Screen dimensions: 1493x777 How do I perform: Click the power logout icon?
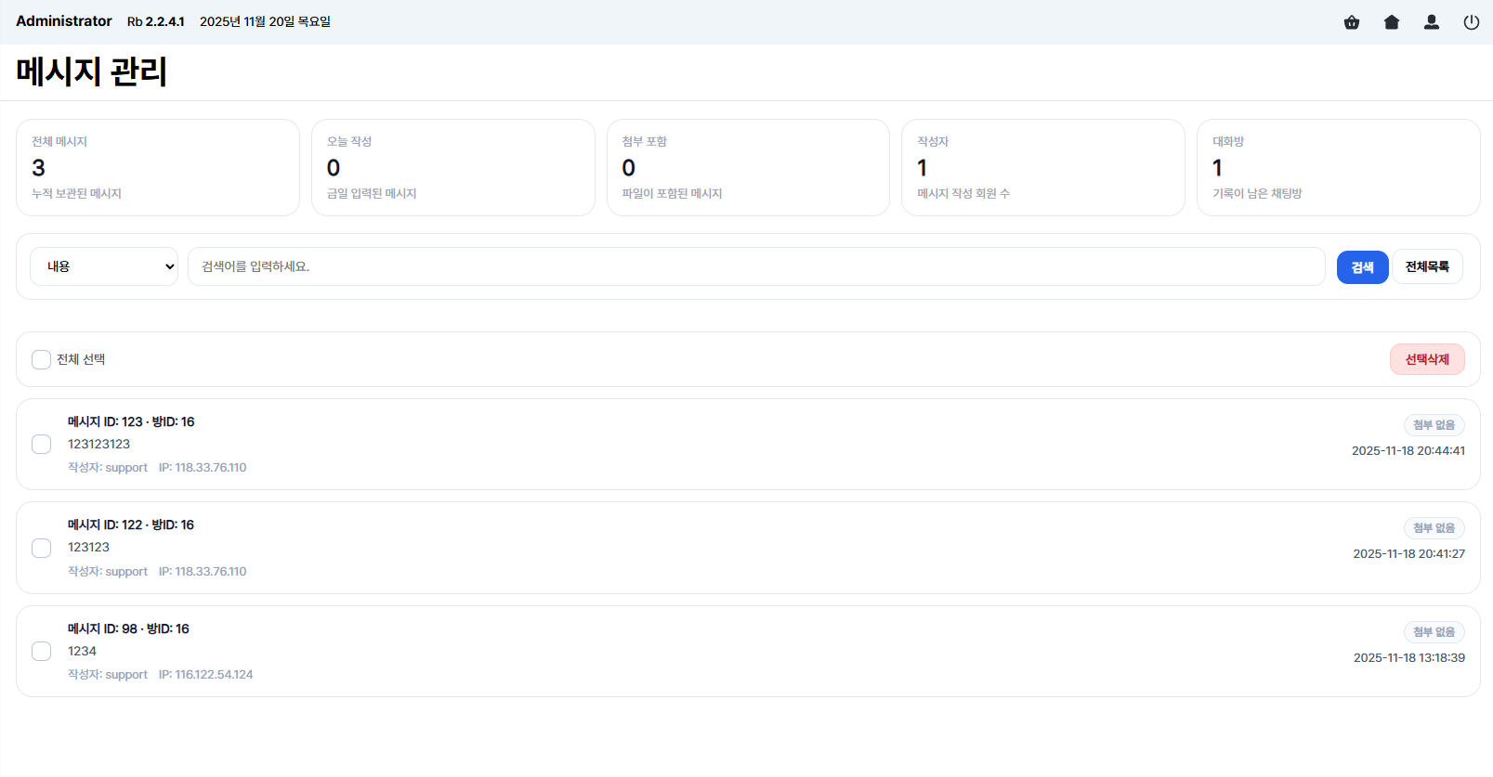(x=1471, y=22)
